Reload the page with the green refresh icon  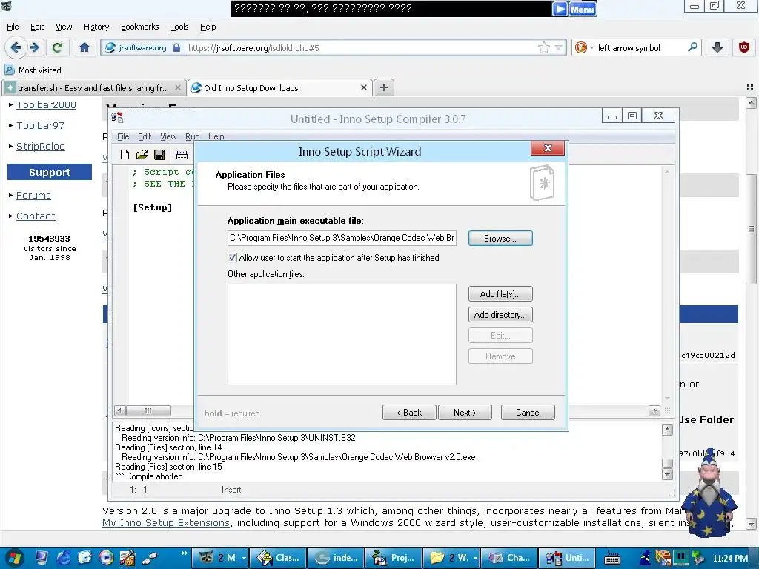pos(57,47)
